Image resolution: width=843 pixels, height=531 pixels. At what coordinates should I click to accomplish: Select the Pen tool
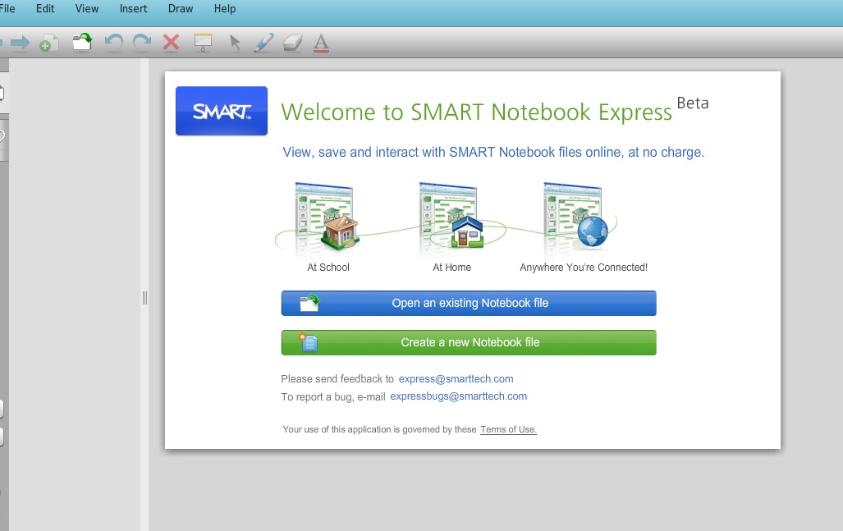click(x=263, y=43)
